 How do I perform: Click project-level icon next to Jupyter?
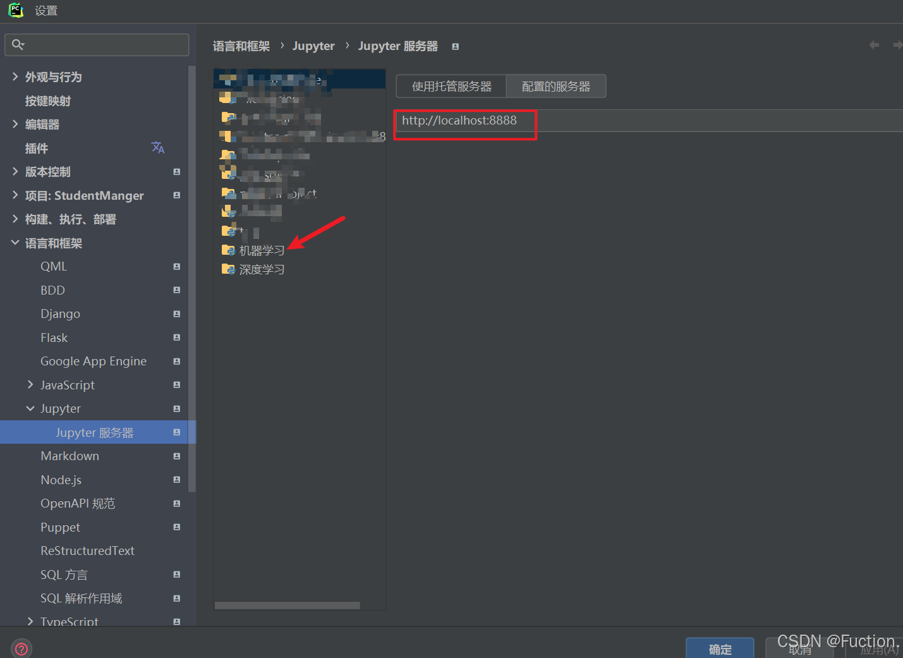(x=177, y=409)
